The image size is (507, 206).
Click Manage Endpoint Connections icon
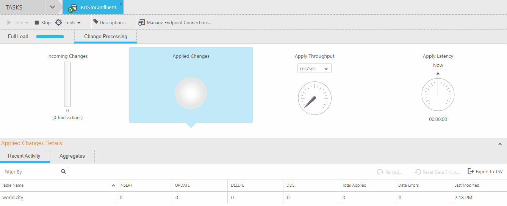[142, 23]
